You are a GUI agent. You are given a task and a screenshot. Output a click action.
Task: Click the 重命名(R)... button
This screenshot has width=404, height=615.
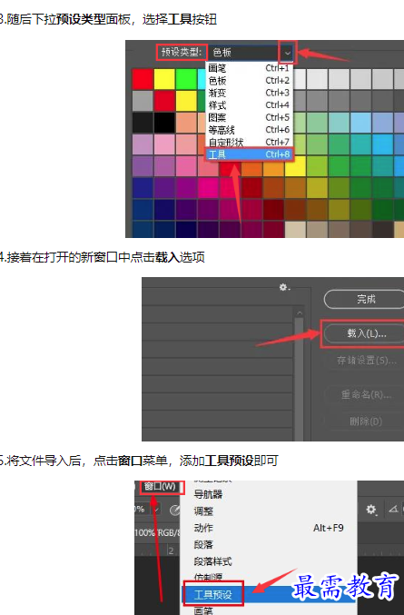point(366,394)
